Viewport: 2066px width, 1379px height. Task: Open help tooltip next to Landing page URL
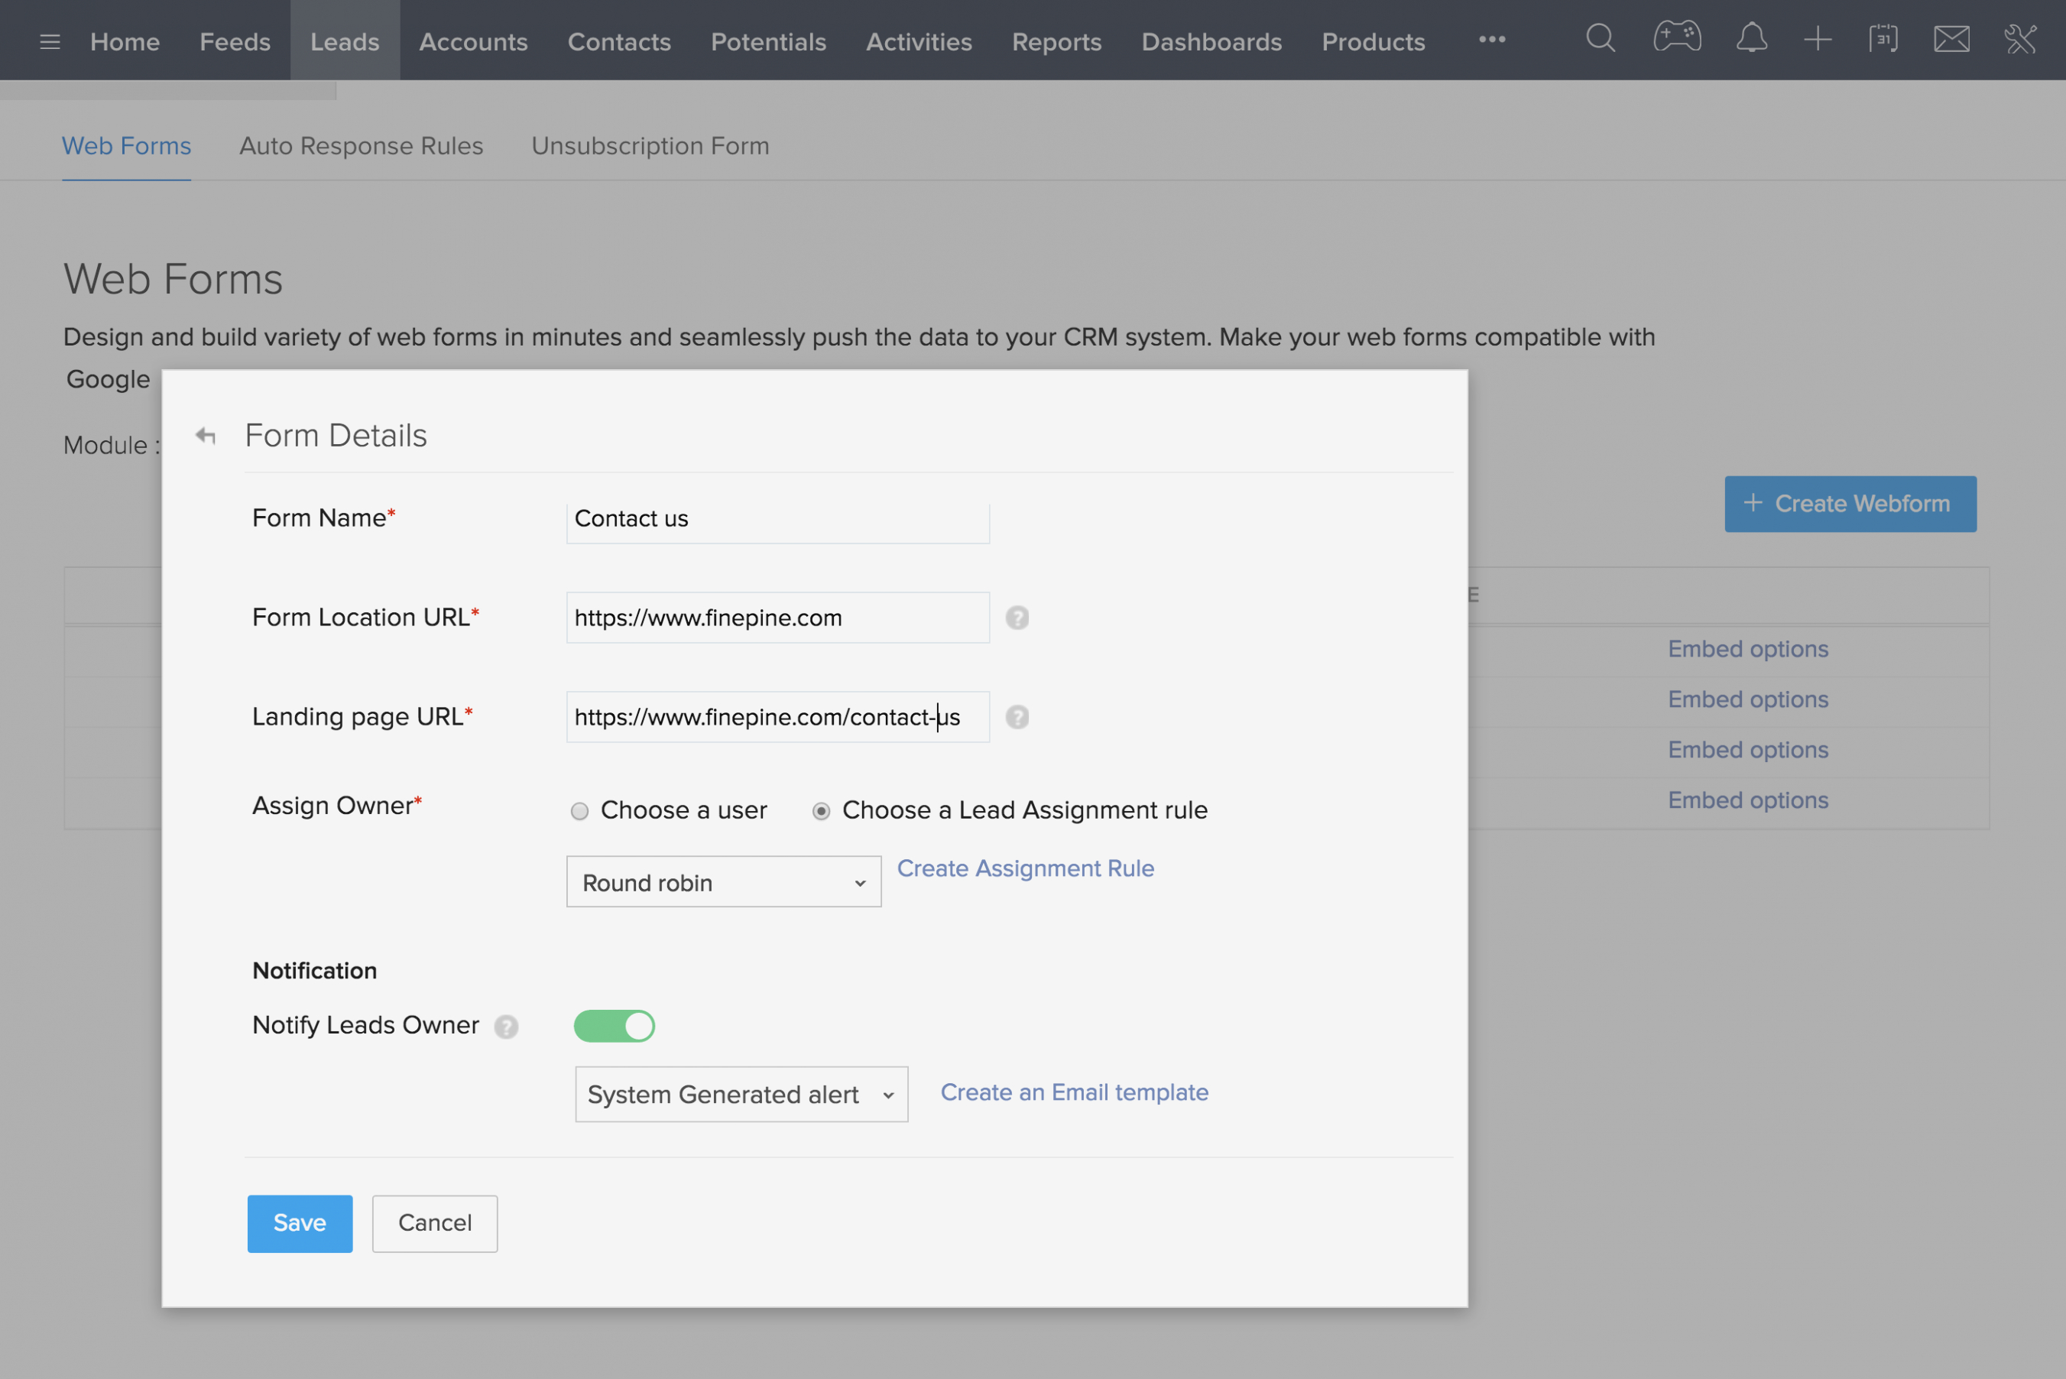(x=1017, y=717)
